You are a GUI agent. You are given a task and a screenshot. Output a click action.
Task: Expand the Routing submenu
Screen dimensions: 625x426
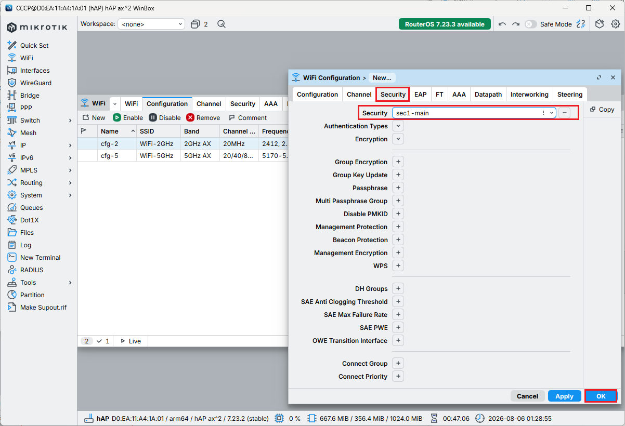pos(70,182)
